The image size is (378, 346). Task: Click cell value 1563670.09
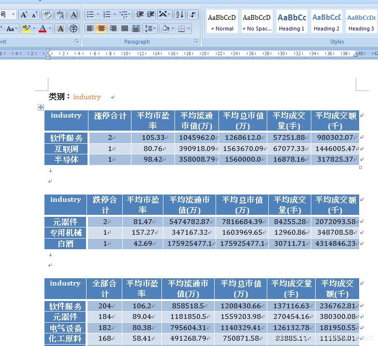[x=243, y=149]
